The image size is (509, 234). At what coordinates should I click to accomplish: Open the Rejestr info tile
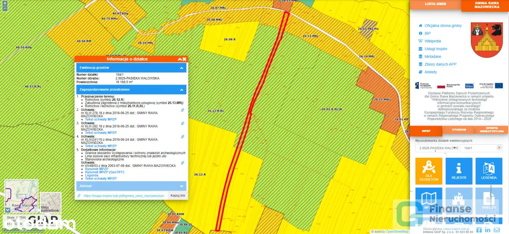click(x=459, y=171)
